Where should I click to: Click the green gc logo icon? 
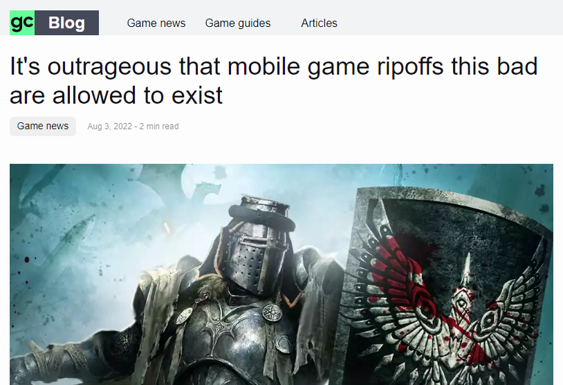point(22,23)
